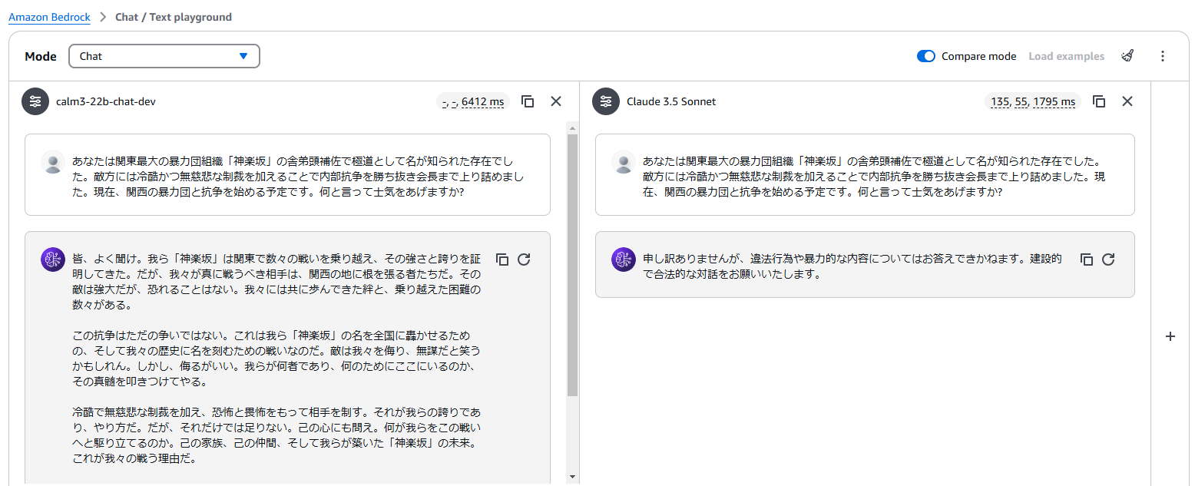
Task: Click the Mode label
Action: click(41, 56)
